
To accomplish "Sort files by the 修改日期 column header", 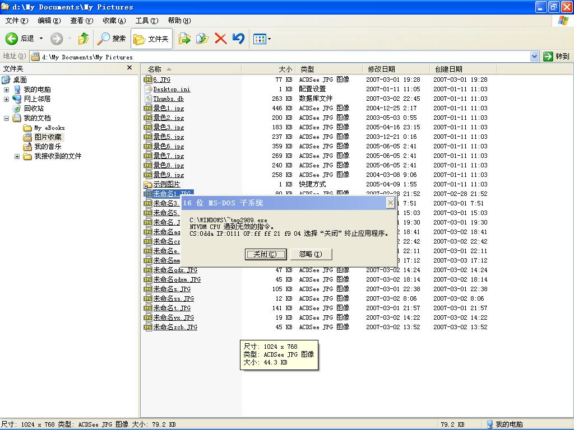I will click(x=382, y=69).
